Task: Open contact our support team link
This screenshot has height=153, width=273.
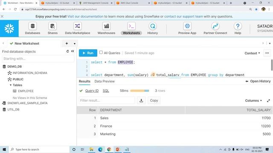Action: tap(183, 17)
